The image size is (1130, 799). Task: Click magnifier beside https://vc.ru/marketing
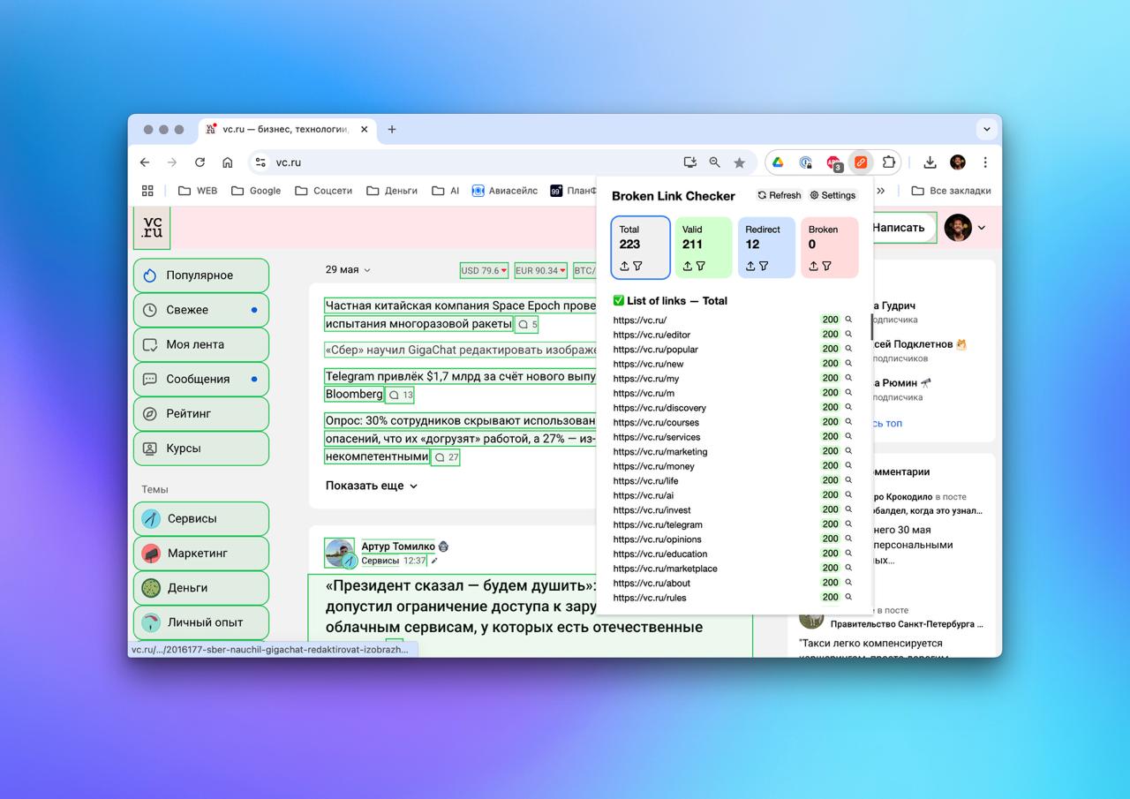pos(849,451)
